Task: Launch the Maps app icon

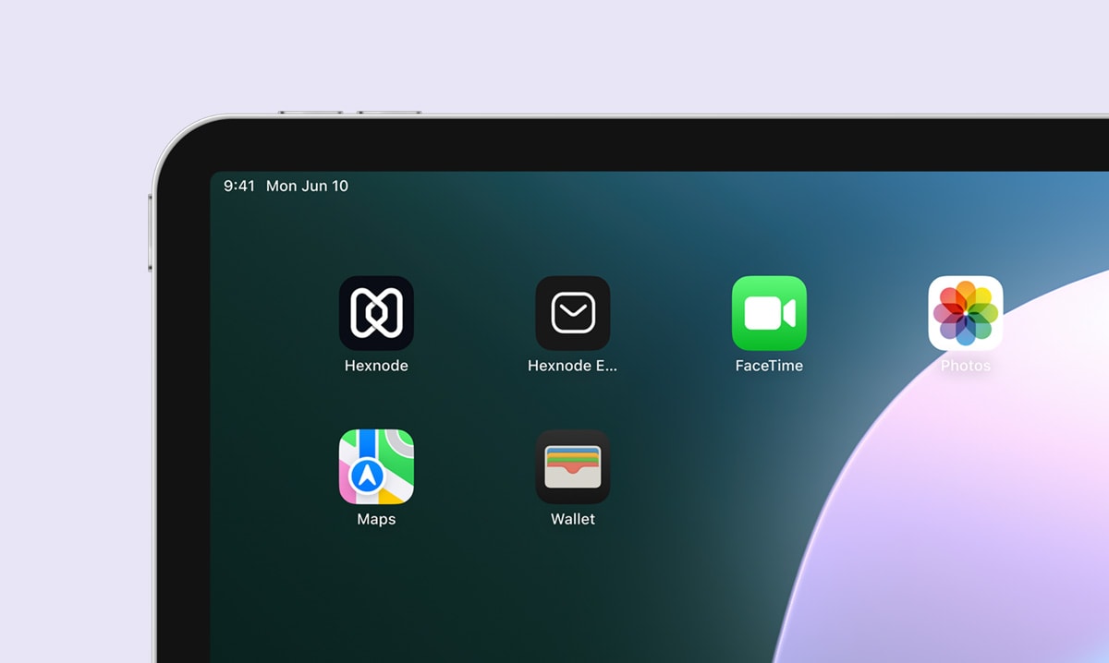Action: click(x=376, y=466)
